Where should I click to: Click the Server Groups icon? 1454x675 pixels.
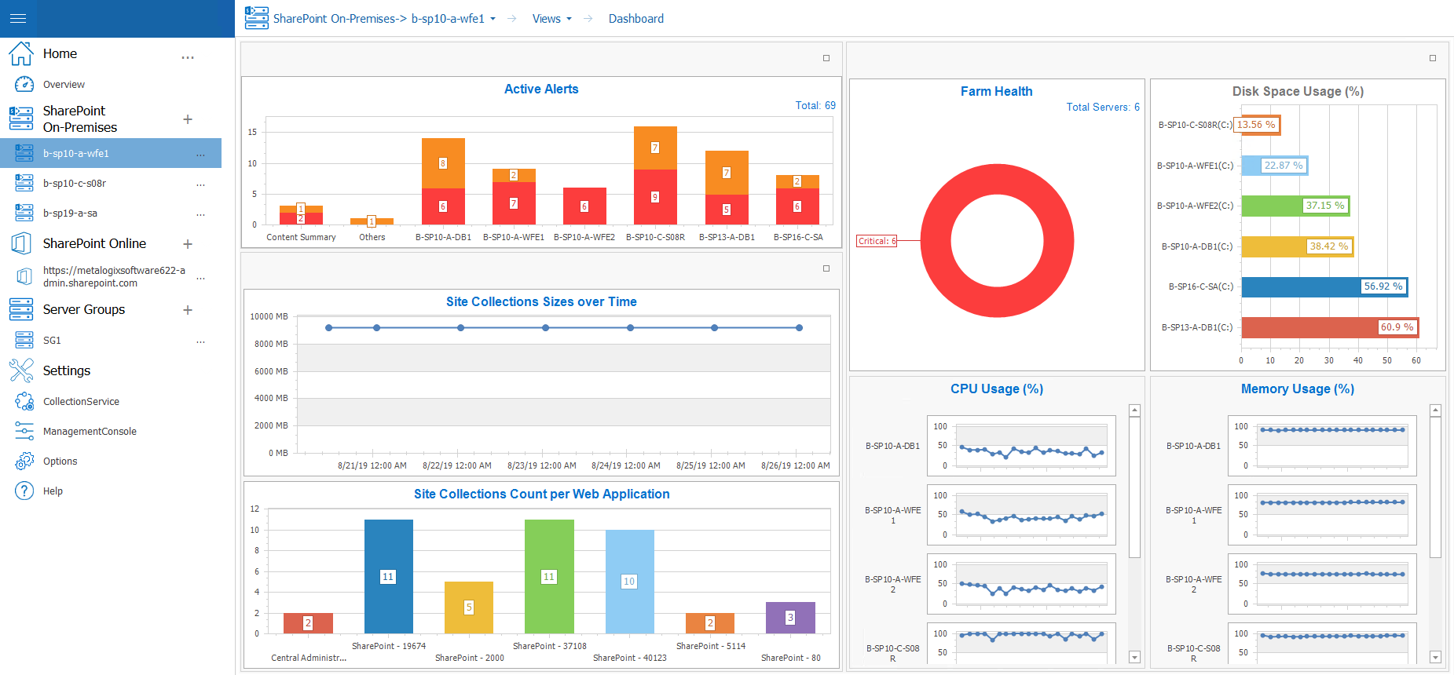click(x=21, y=309)
